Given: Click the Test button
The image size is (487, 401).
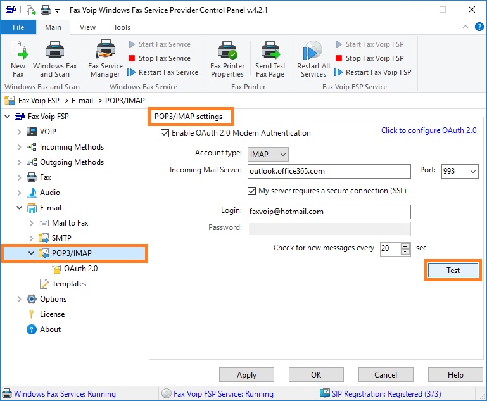Looking at the screenshot, I should pos(453,271).
